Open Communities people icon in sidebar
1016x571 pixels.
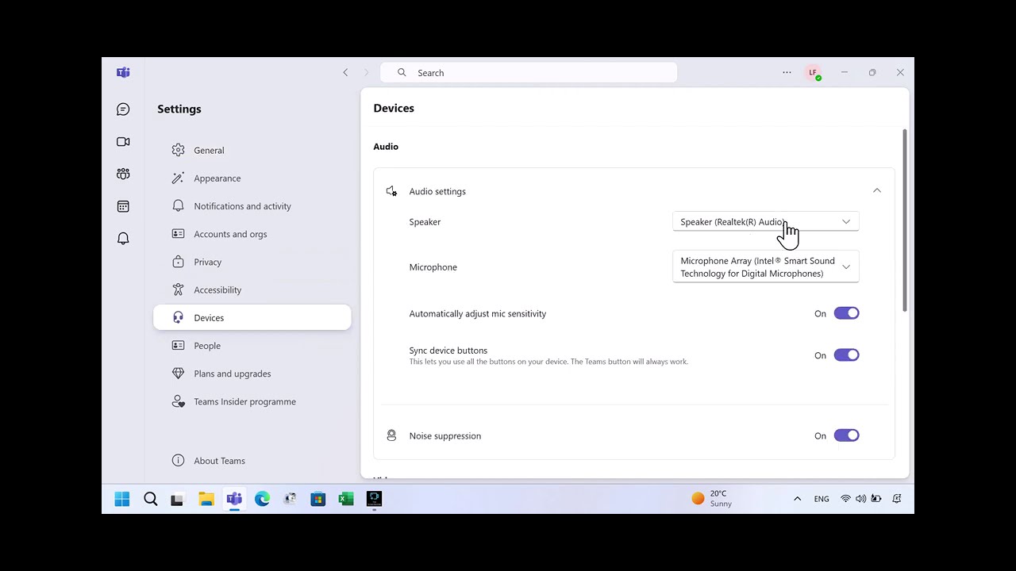pyautogui.click(x=123, y=174)
